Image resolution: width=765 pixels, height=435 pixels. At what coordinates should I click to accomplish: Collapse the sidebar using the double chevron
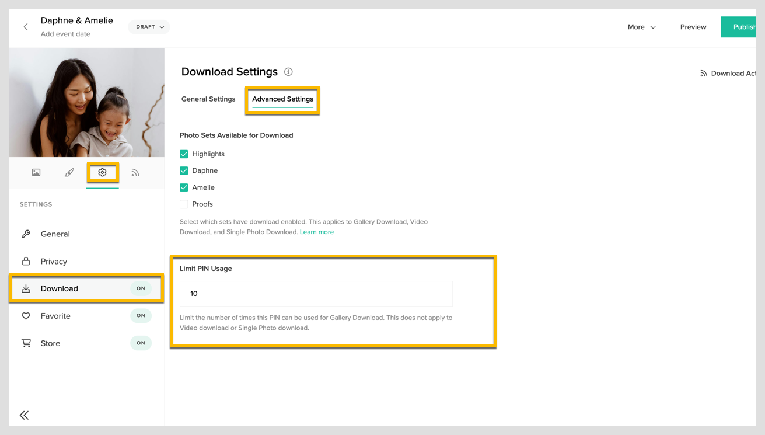(x=24, y=415)
